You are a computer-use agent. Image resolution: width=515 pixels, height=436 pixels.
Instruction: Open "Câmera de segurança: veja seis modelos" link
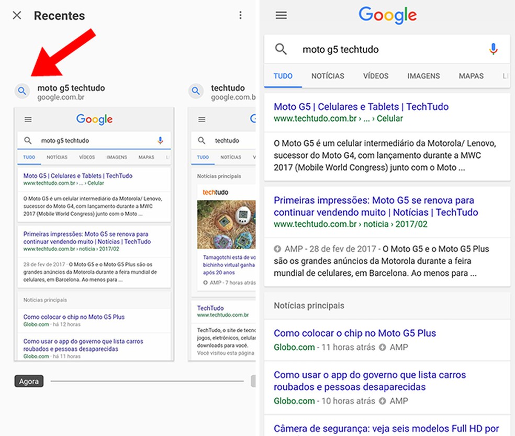(386, 429)
